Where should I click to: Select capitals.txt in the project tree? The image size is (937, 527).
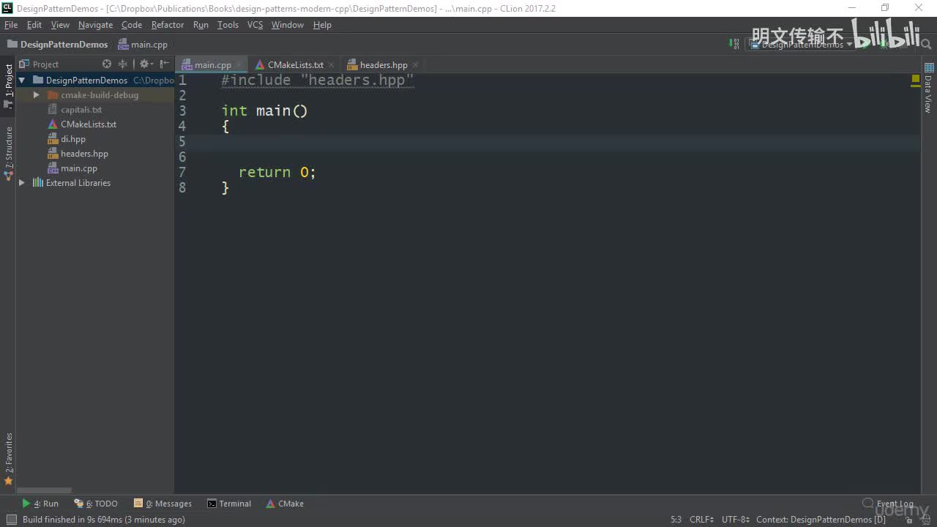pyautogui.click(x=81, y=110)
